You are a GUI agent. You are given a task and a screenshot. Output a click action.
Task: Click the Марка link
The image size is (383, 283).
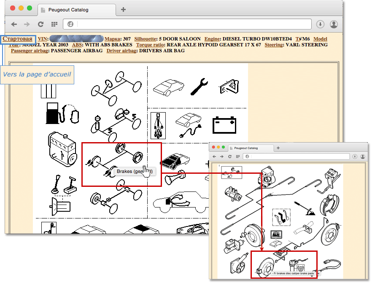click(112, 39)
